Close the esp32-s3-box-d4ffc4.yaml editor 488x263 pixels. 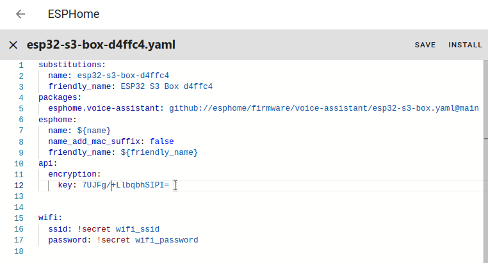pos(13,45)
